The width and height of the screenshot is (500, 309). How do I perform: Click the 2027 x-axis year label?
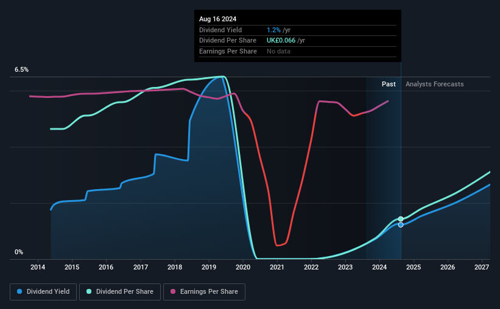pyautogui.click(x=482, y=267)
